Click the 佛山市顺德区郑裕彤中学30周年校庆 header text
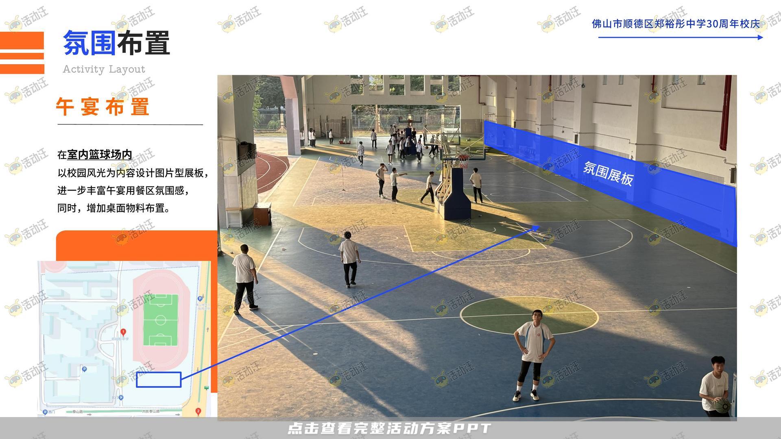This screenshot has height=439, width=781. click(x=675, y=24)
